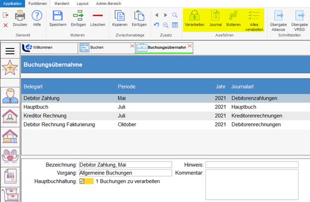Toggle the Hauptbuchhaltung checkbox
This screenshot has width=310, height=202.
pos(82,181)
